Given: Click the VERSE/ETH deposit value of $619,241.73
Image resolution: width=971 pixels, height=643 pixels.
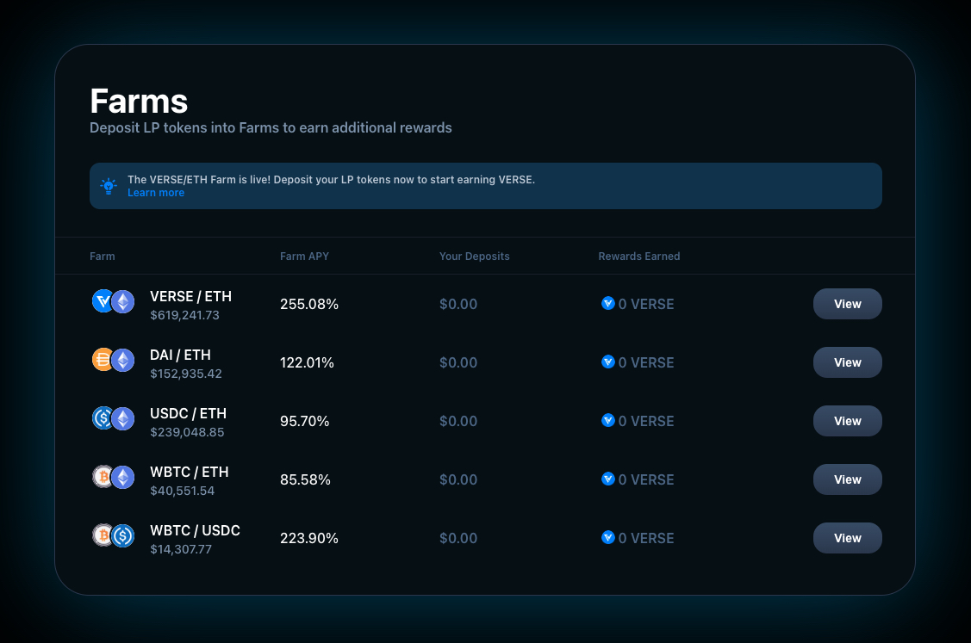Looking at the screenshot, I should (185, 315).
